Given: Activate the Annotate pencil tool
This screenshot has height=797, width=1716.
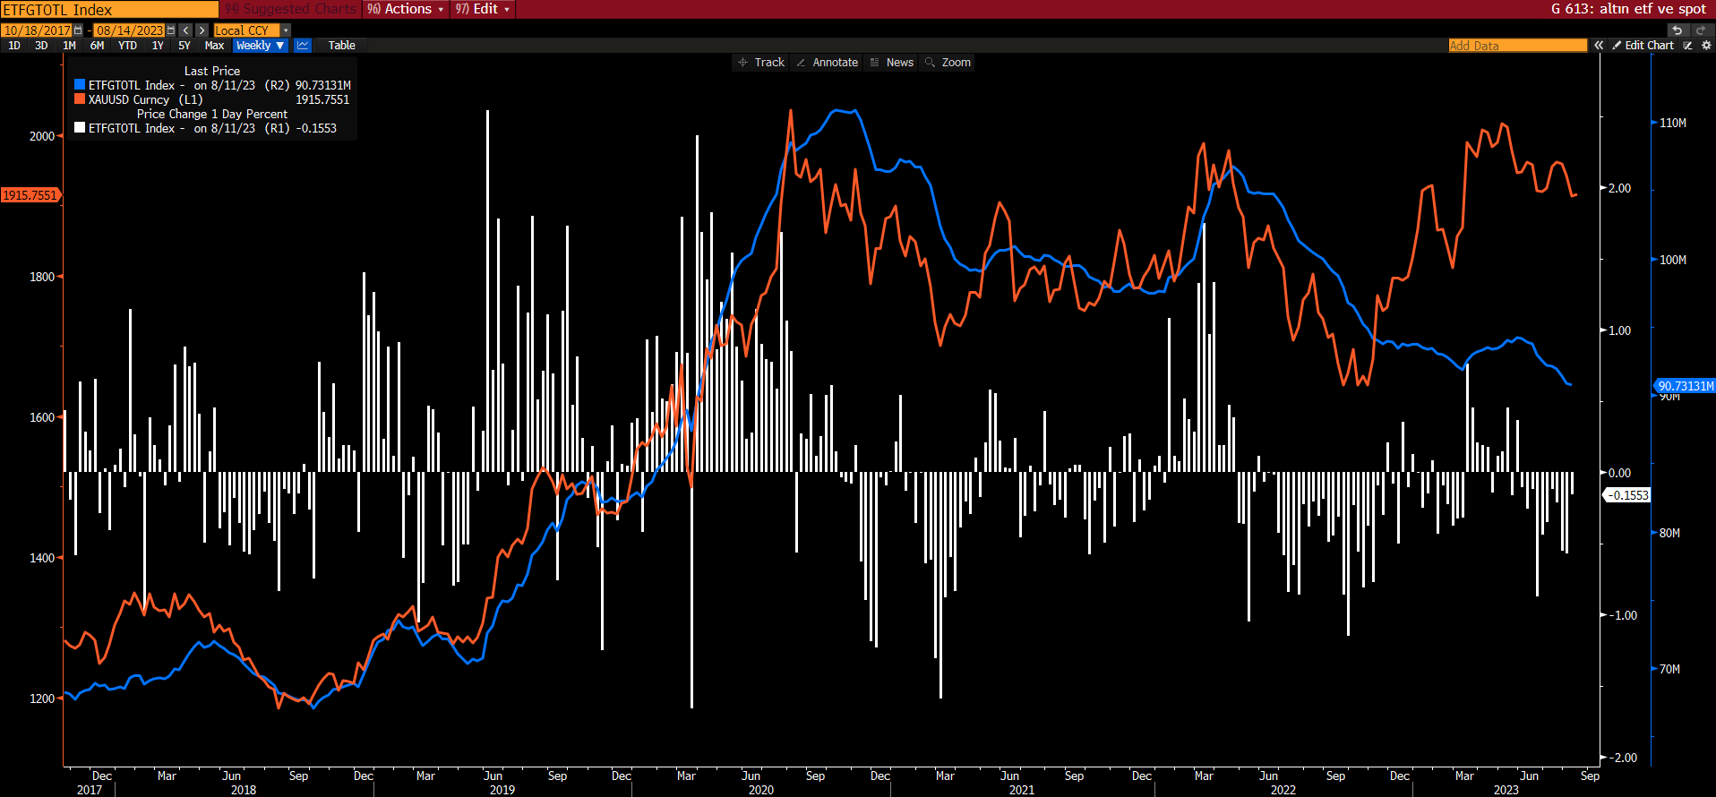Looking at the screenshot, I should pyautogui.click(x=828, y=63).
